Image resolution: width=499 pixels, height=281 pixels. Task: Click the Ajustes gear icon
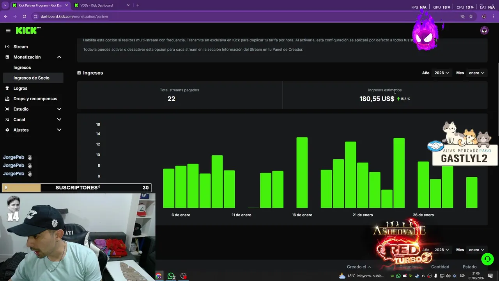click(7, 130)
